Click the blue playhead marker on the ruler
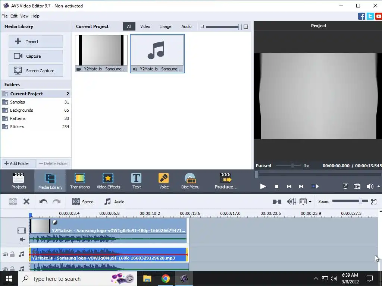The width and height of the screenshot is (382, 286). click(31, 215)
